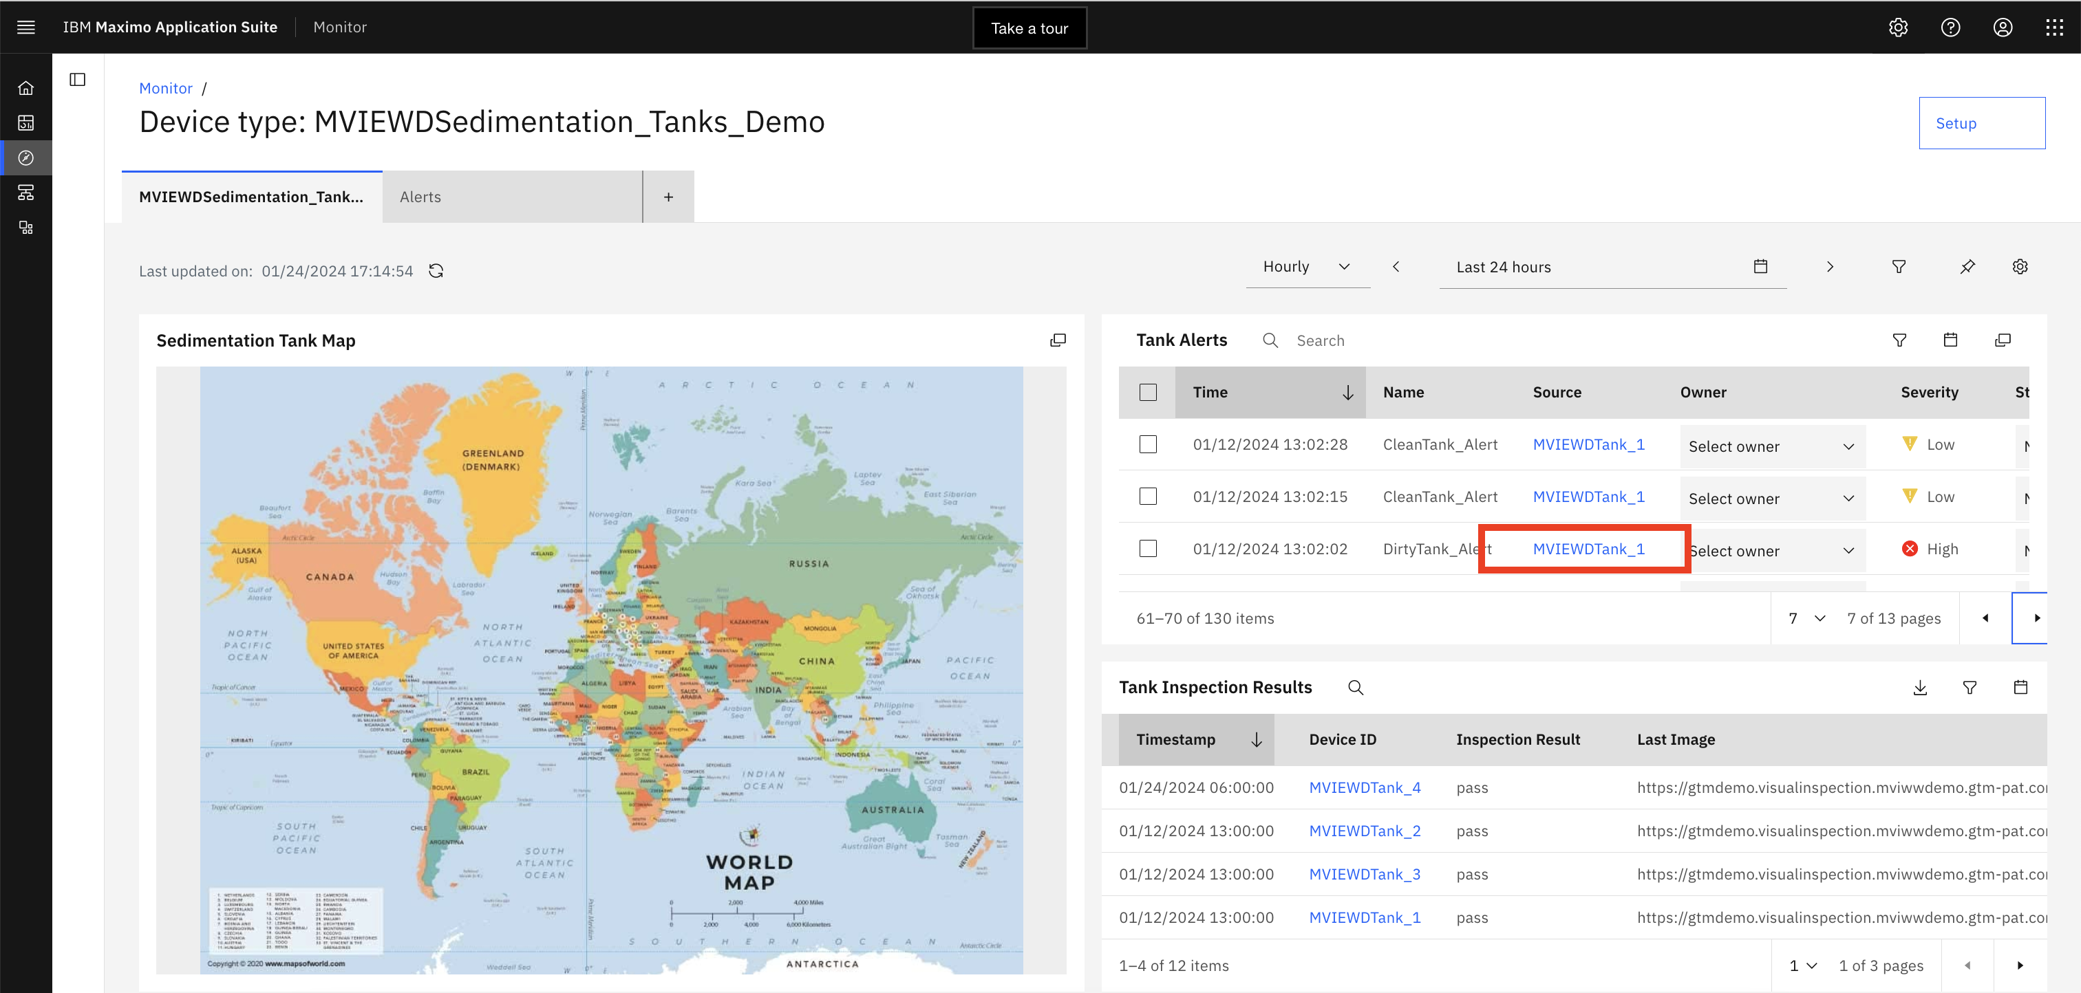This screenshot has height=993, width=2081.
Task: Click the 01/24/2024 06:00:00 timestamp cell
Action: tap(1197, 787)
